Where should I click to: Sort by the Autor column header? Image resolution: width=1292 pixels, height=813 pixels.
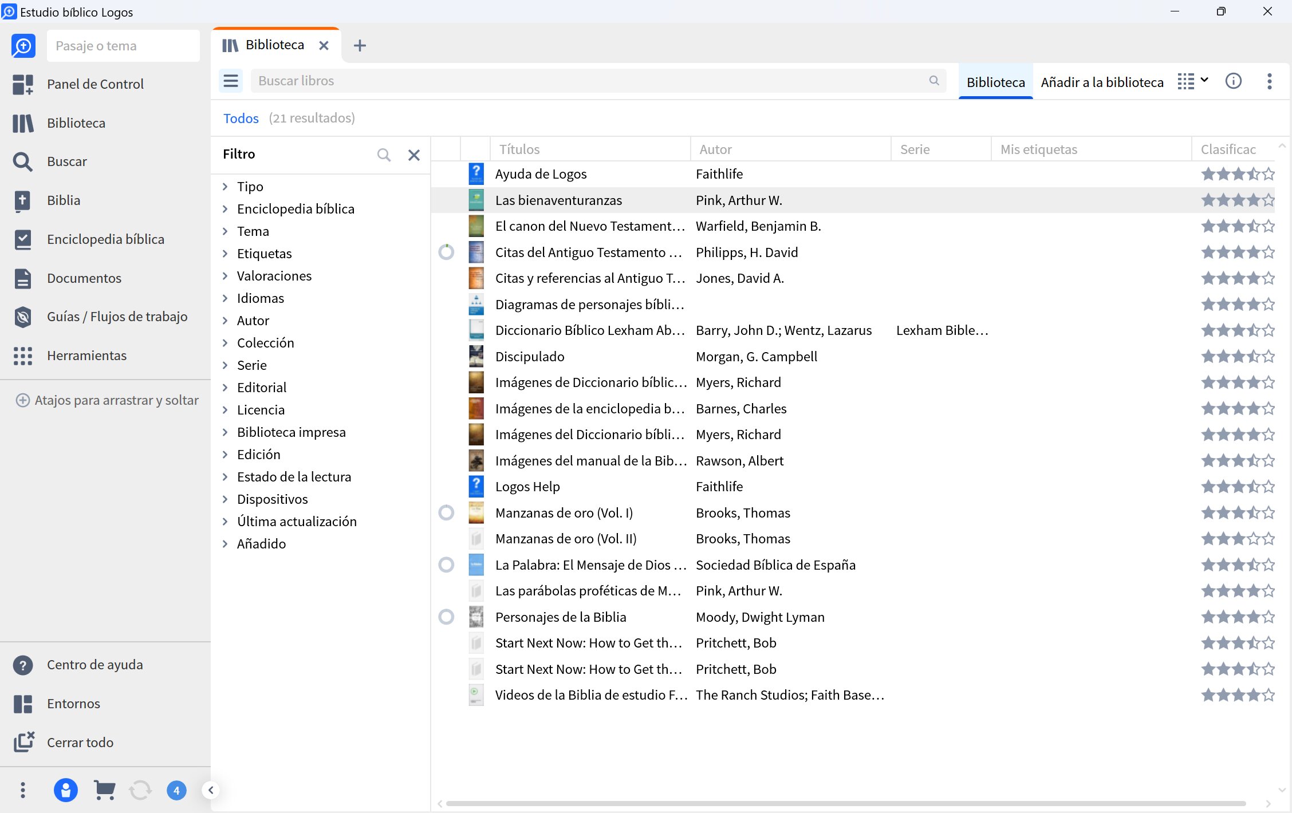pyautogui.click(x=790, y=149)
